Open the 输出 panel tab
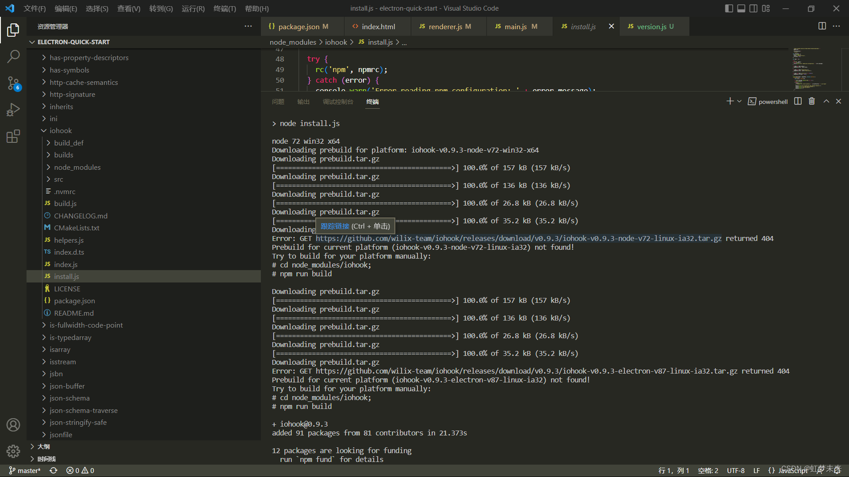Viewport: 849px width, 477px height. tap(303, 102)
